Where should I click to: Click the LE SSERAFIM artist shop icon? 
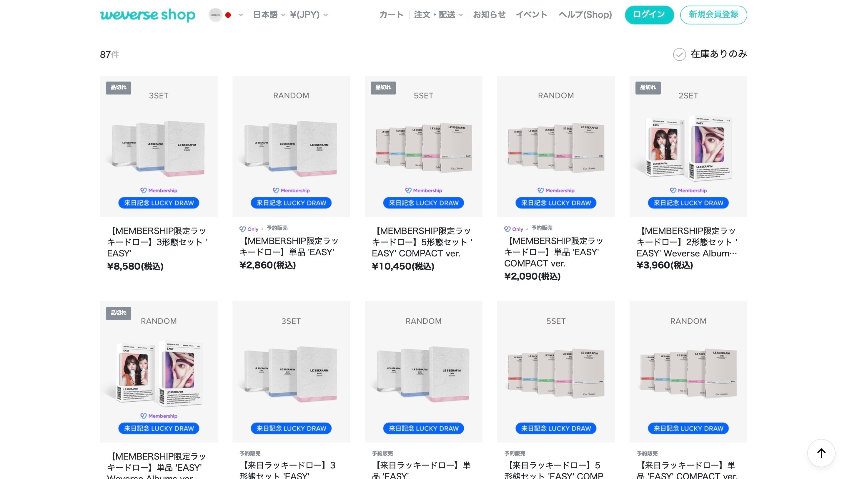(216, 15)
